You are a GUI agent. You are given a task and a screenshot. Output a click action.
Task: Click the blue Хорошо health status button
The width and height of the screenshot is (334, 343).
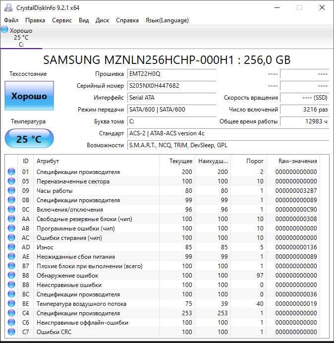click(29, 96)
